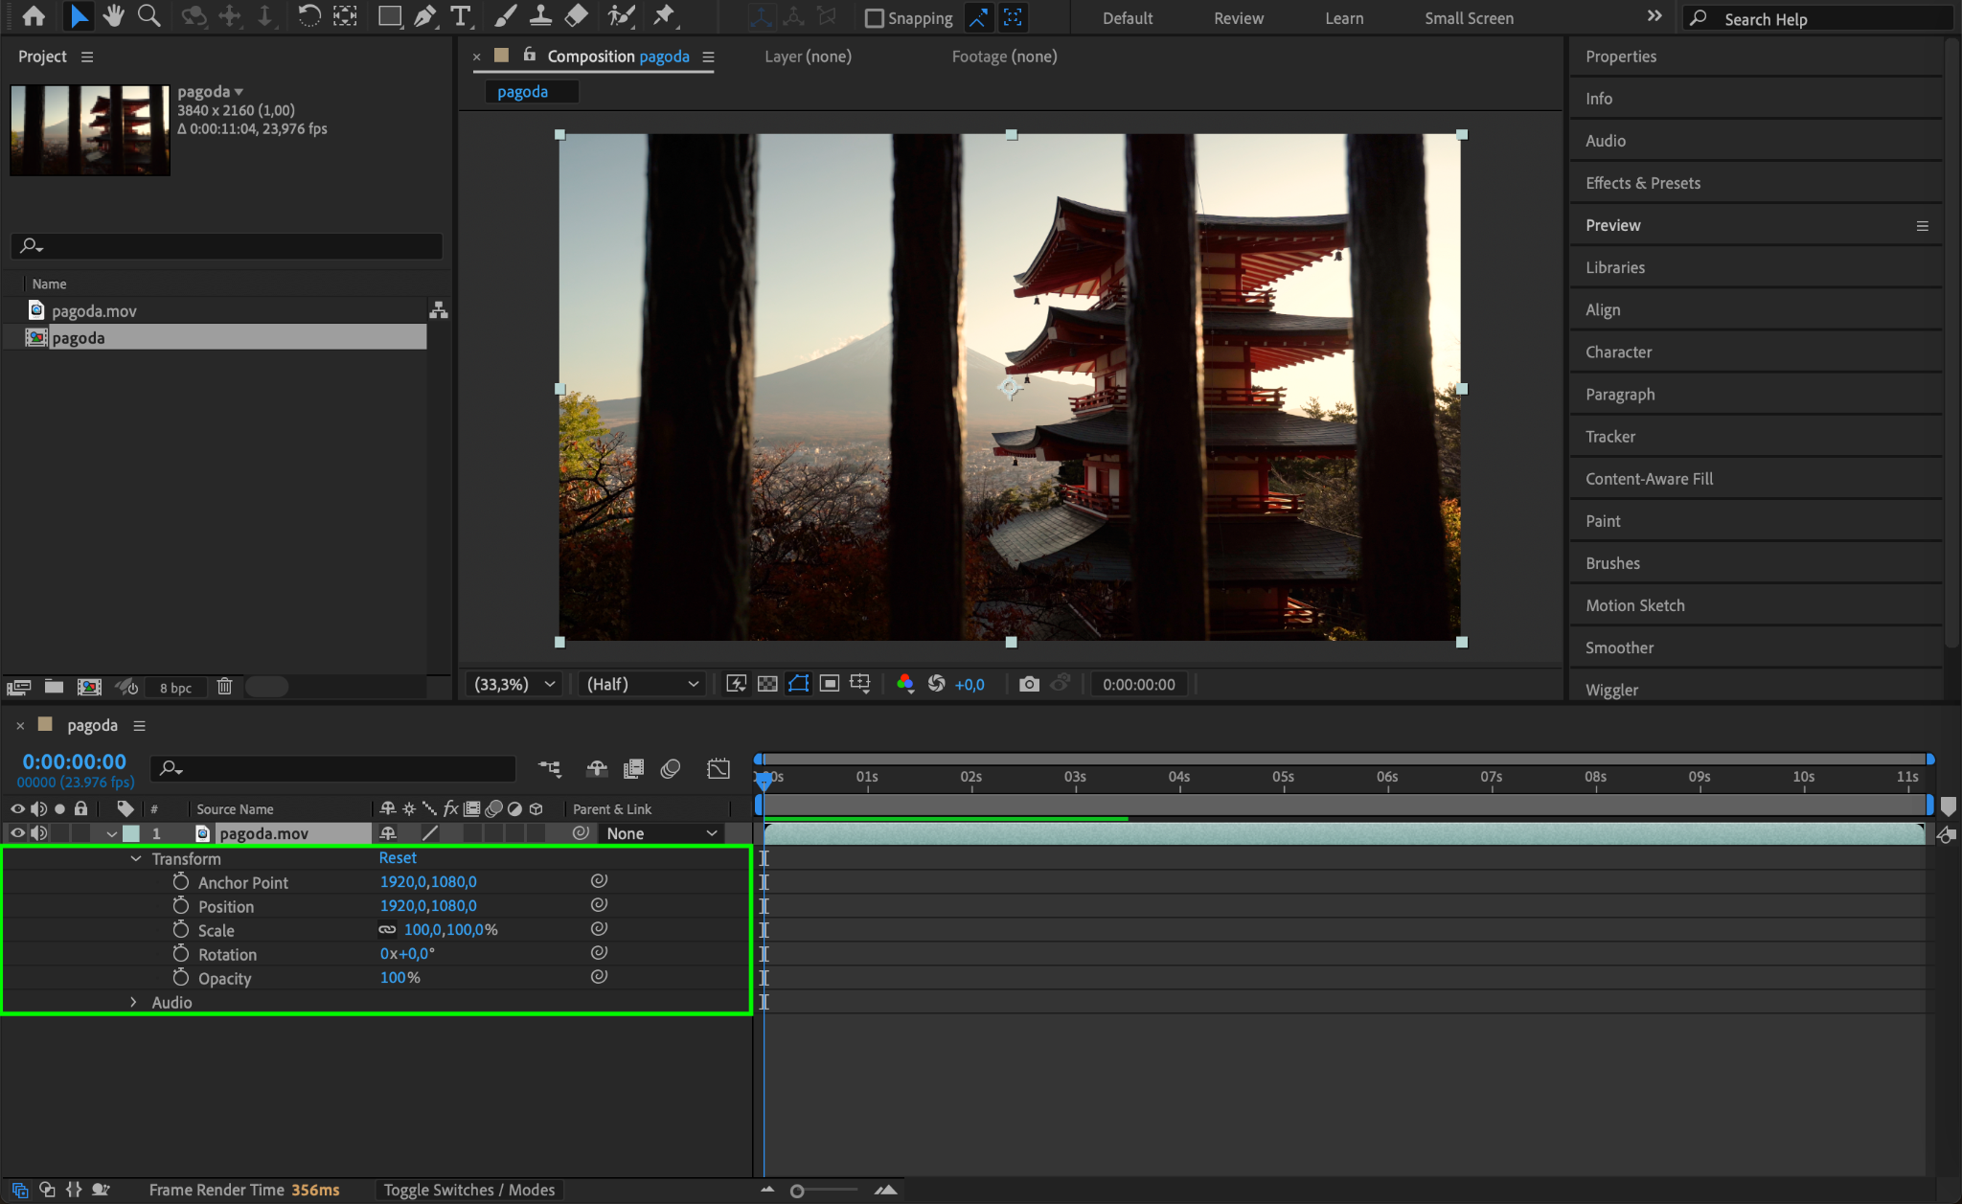The image size is (1962, 1204).
Task: Collapse the Transform property group
Action: pyautogui.click(x=136, y=859)
